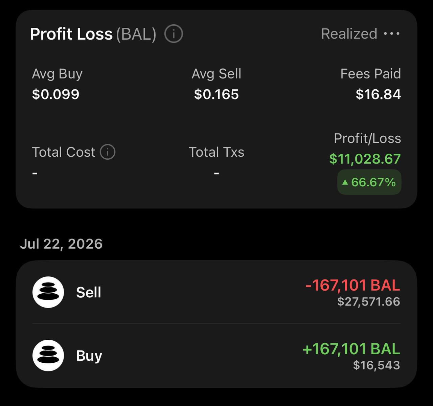Screen dimensions: 433x406
Task: Open the Buy transaction entry
Action: [216, 356]
